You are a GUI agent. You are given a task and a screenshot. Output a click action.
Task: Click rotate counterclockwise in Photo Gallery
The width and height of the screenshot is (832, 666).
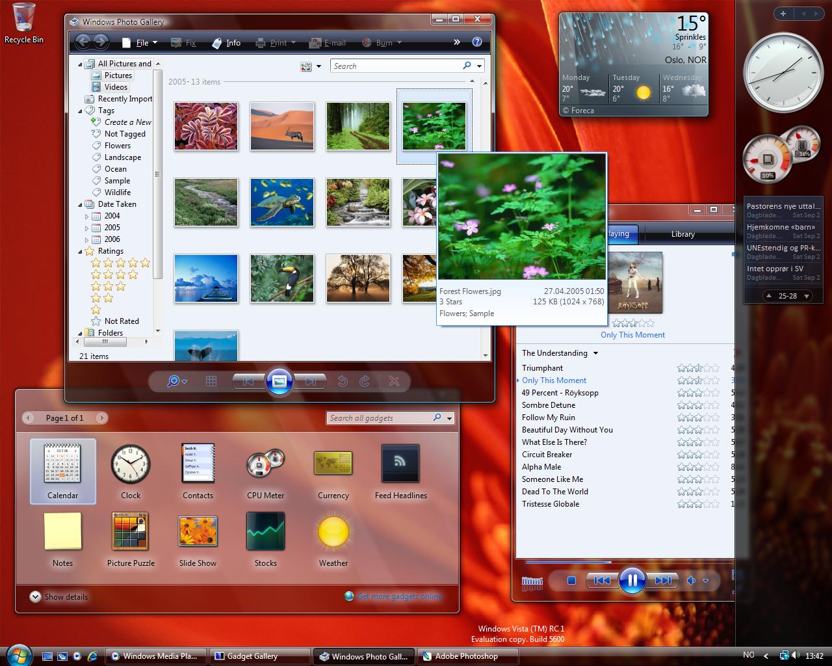tap(343, 382)
